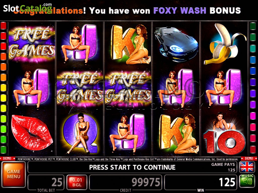Image resolution: width=258 pixels, height=193 pixels.
Task: Click the Press Start To Continue message bar
Action: click(132, 167)
